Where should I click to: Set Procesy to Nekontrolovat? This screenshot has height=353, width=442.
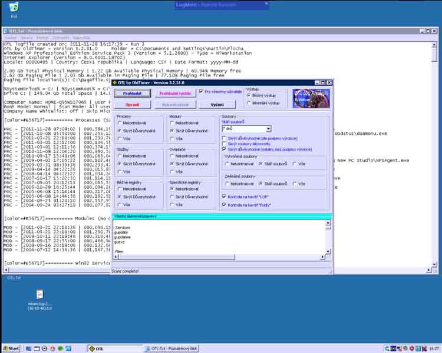coord(120,123)
